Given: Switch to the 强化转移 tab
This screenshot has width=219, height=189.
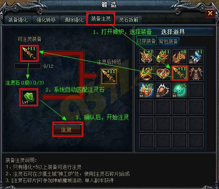Looking at the screenshot, I should point(46,20).
